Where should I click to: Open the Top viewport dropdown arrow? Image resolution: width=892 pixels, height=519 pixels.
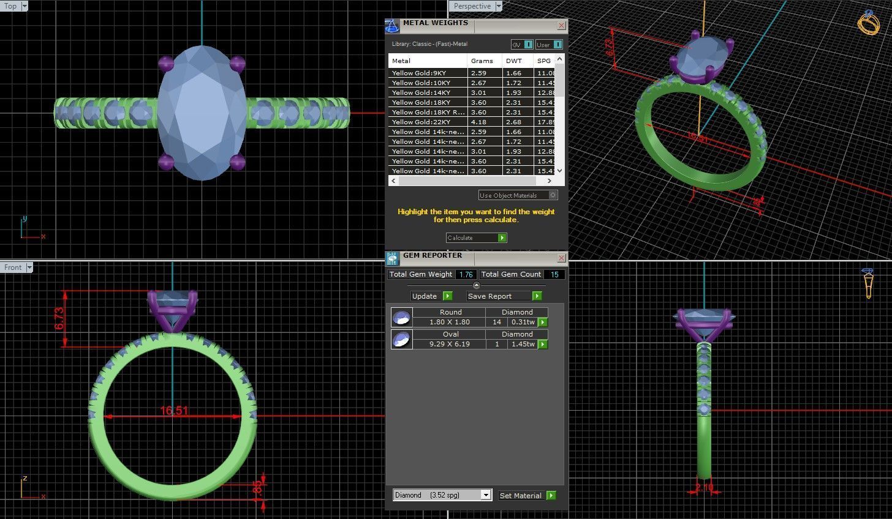[25, 6]
